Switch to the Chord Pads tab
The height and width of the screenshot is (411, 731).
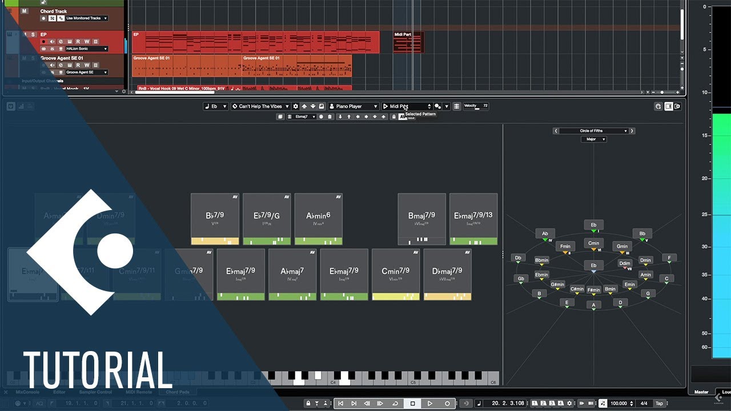coord(177,392)
